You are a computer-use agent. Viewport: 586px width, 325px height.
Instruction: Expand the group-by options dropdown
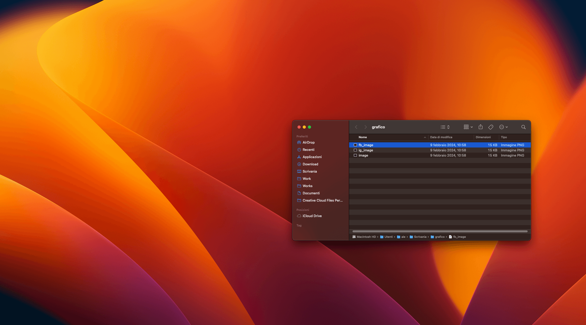(x=468, y=127)
